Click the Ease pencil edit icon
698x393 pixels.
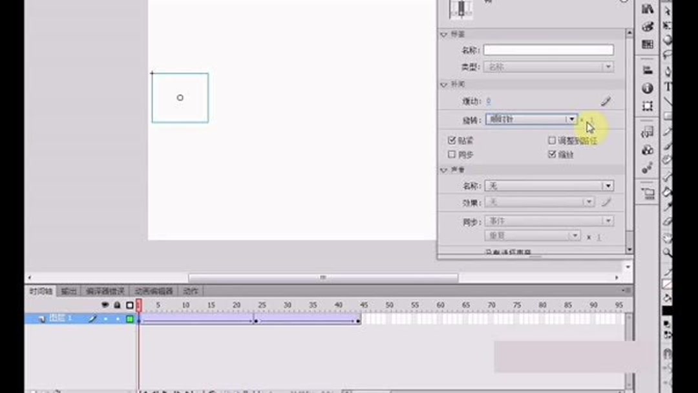coord(606,101)
